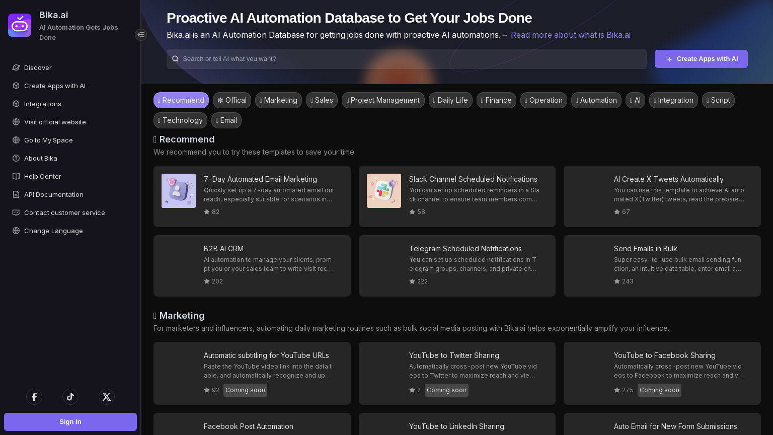Click the API Documentation file icon

pyautogui.click(x=16, y=194)
